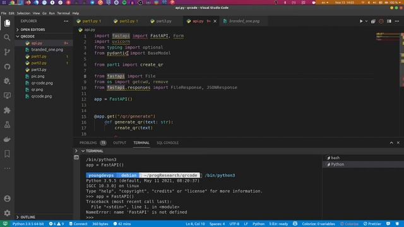Open the Search view in activity bar
This screenshot has width=404, height=227.
(x=7, y=38)
